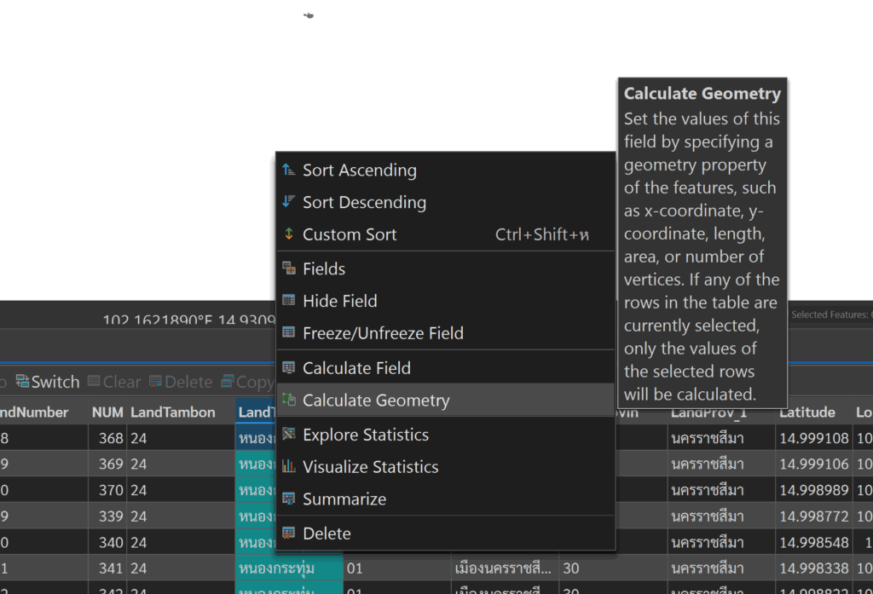Select the LandTambon column header
Viewport: 873px width, 594px height.
pyautogui.click(x=172, y=412)
